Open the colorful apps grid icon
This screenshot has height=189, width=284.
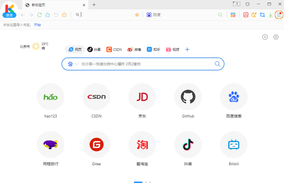233,15
